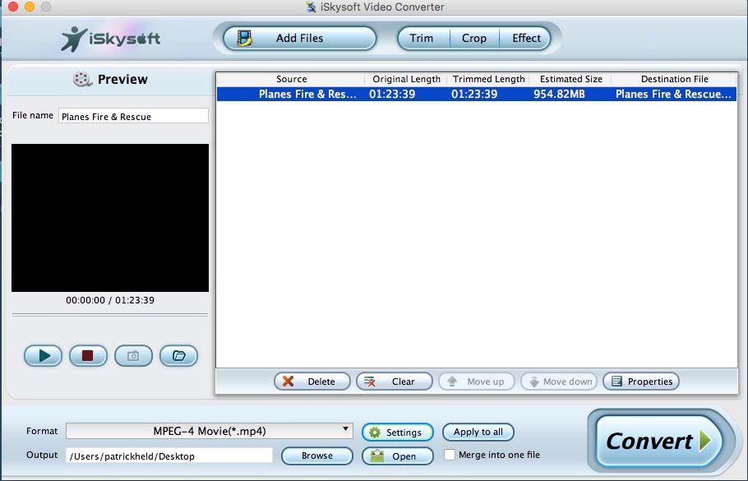Click the Move up button
748x481 pixels.
476,382
